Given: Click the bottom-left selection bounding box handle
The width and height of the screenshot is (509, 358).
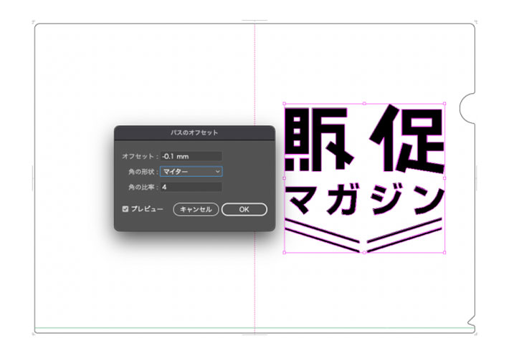Looking at the screenshot, I should pos(285,252).
